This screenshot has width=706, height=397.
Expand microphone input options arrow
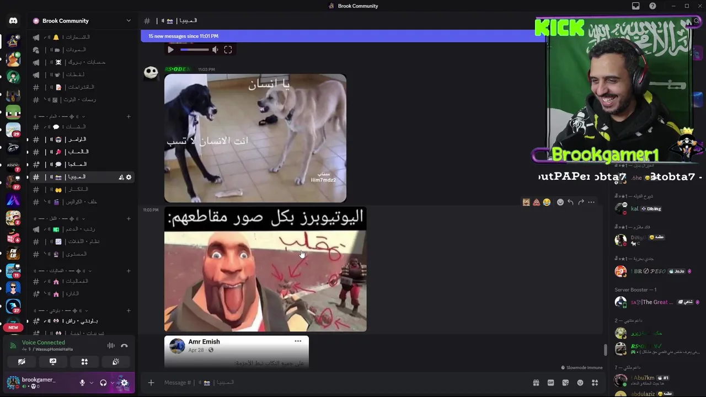[92, 383]
